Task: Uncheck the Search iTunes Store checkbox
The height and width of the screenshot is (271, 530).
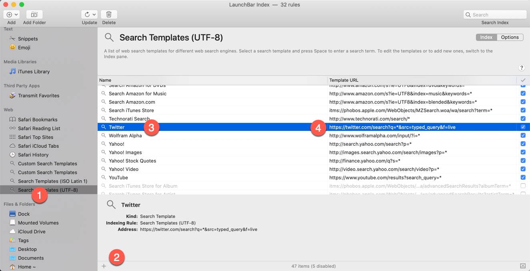Action: pos(523,110)
